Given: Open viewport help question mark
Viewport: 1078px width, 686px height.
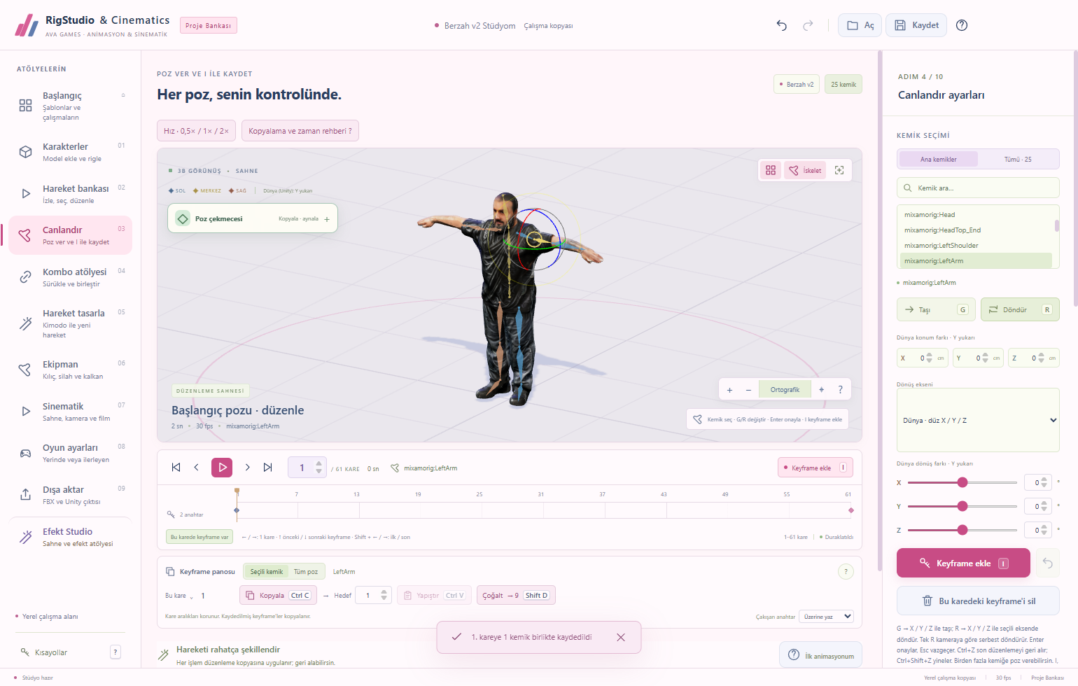Looking at the screenshot, I should click(x=840, y=390).
